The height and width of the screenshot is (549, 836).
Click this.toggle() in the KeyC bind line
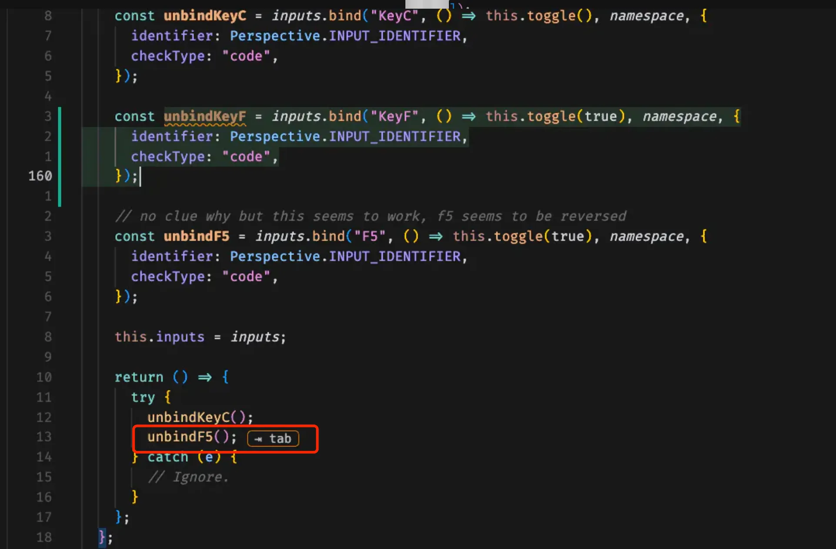point(539,16)
